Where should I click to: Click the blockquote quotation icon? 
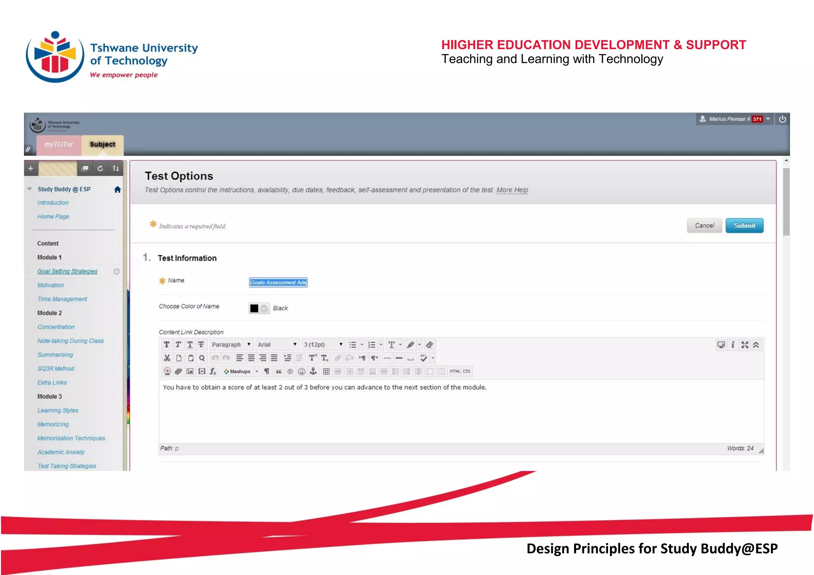[x=279, y=372]
